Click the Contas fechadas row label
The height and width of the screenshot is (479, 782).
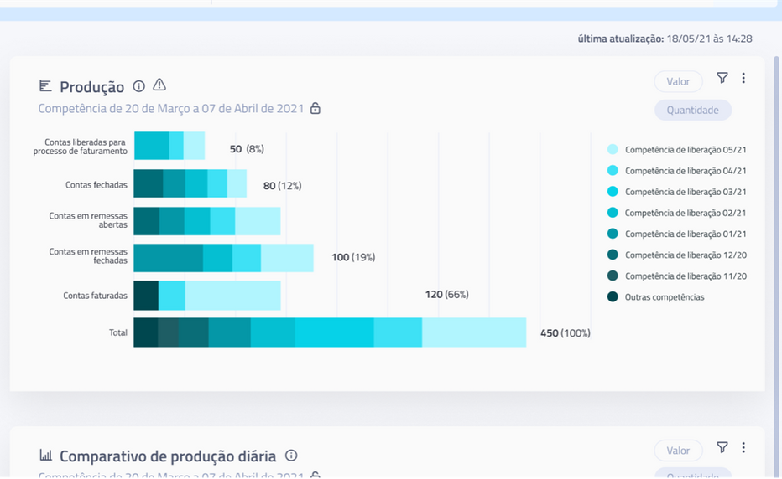(96, 184)
